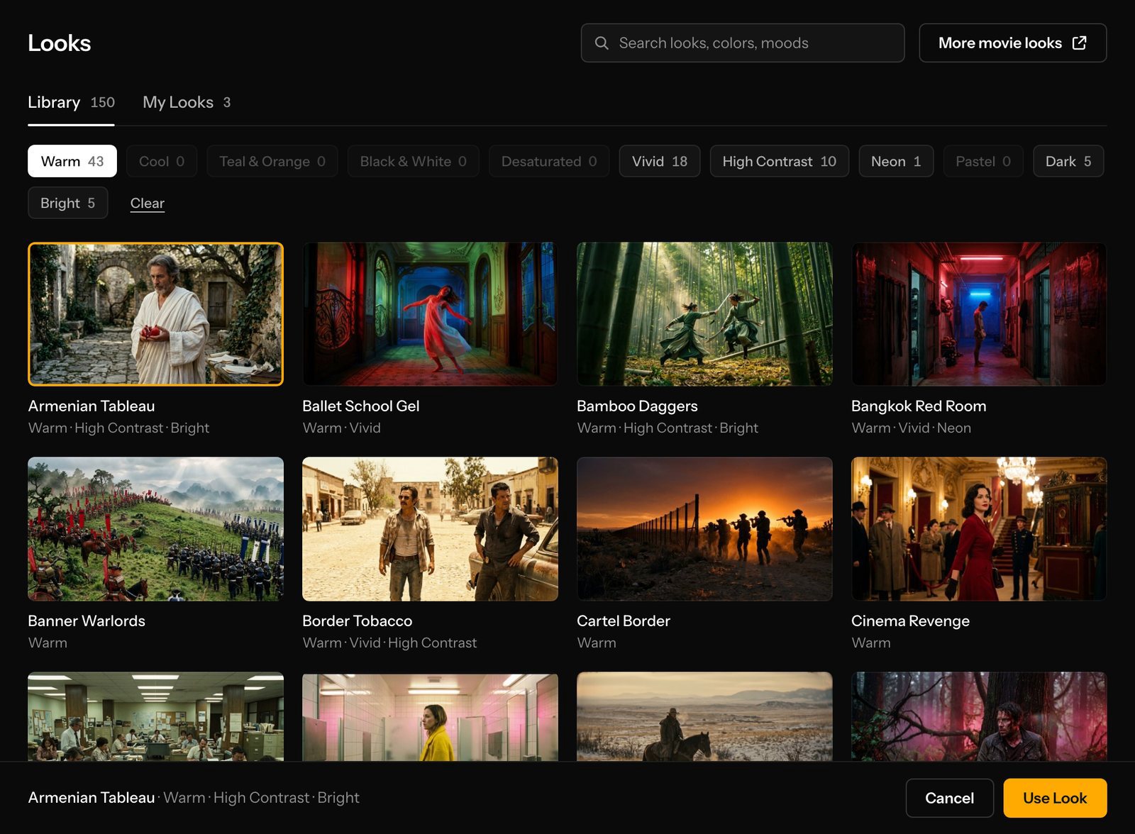Toggle the Bright filter chip
Image resolution: width=1135 pixels, height=834 pixels.
[67, 203]
